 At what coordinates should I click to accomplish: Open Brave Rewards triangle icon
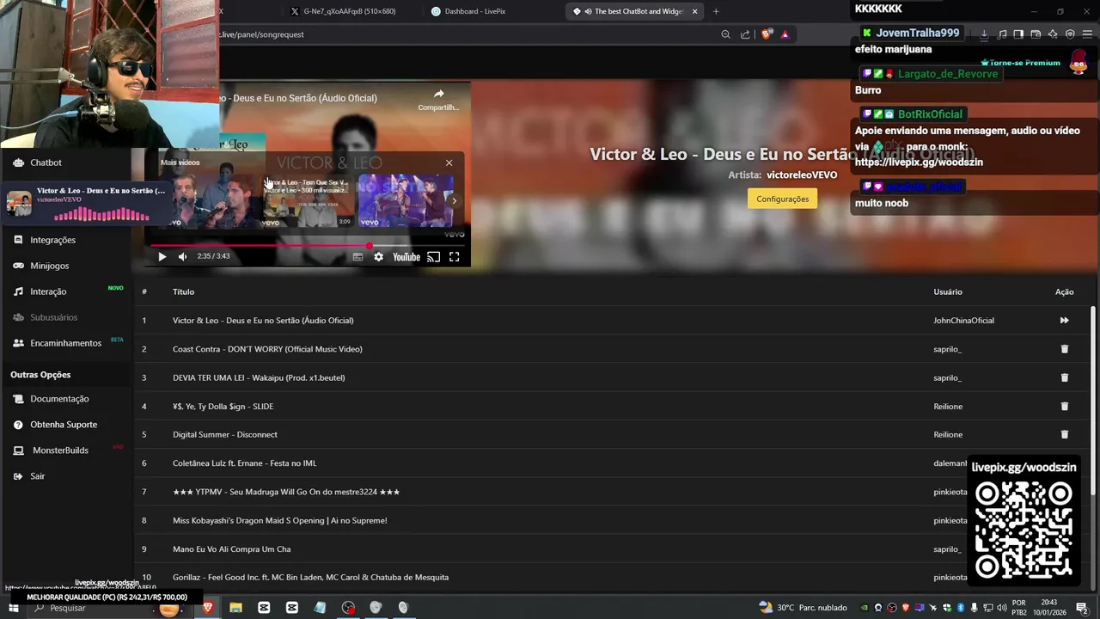(x=785, y=34)
